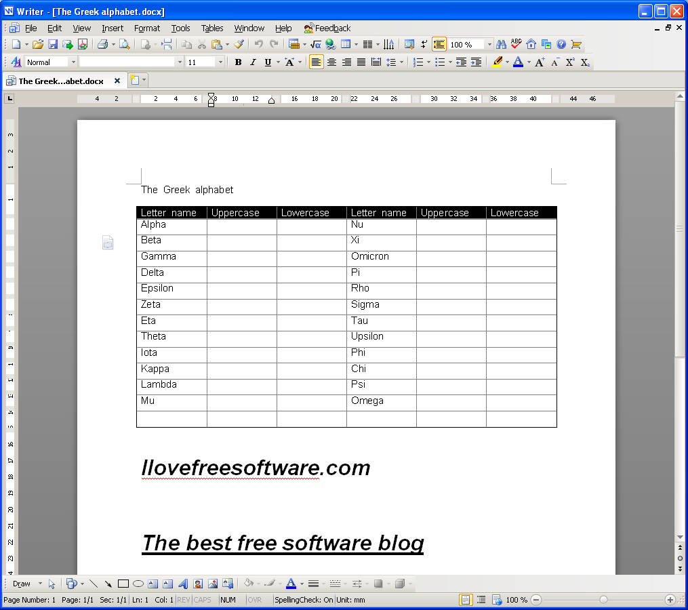Send document by email icon
This screenshot has width=688, height=610.
68,44
